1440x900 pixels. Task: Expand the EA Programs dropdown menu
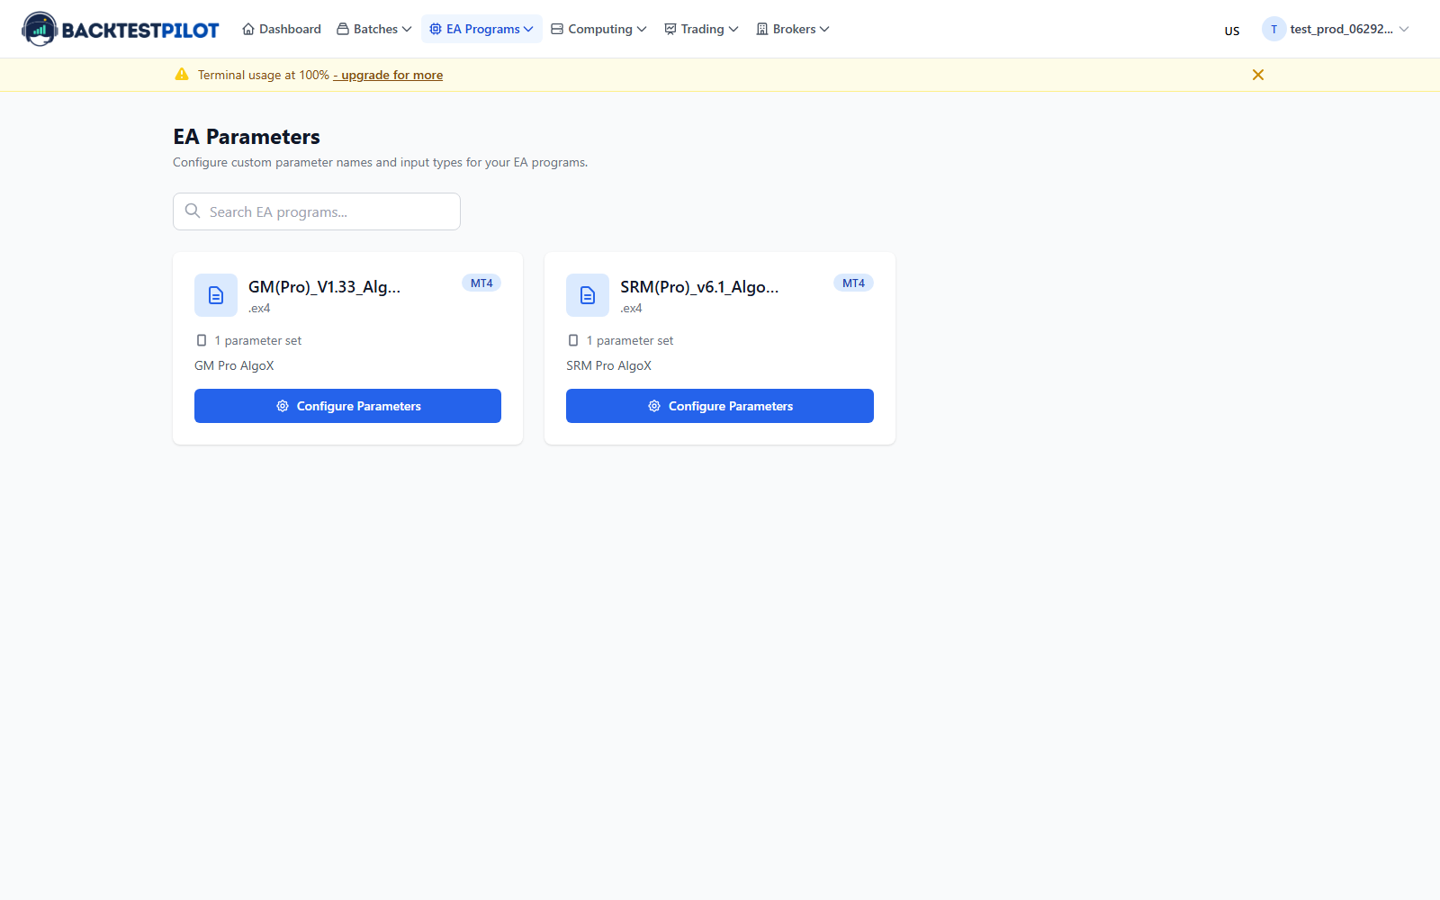coord(481,29)
